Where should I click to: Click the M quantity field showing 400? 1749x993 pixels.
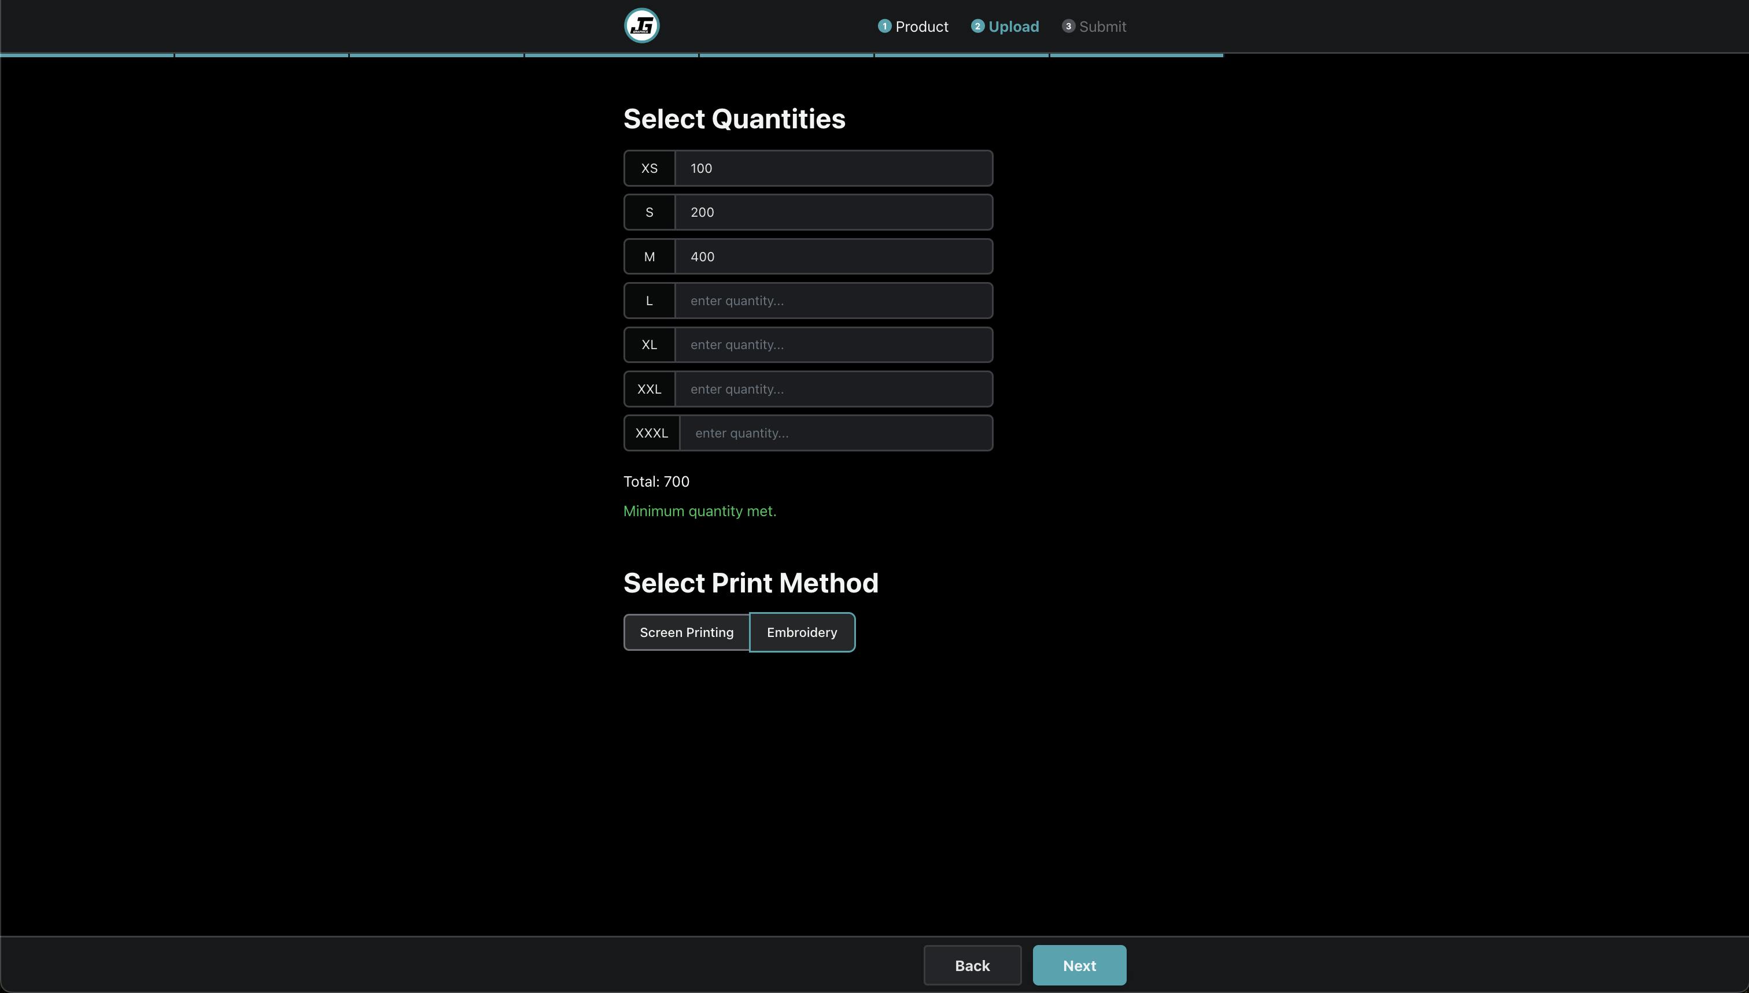[834, 257]
